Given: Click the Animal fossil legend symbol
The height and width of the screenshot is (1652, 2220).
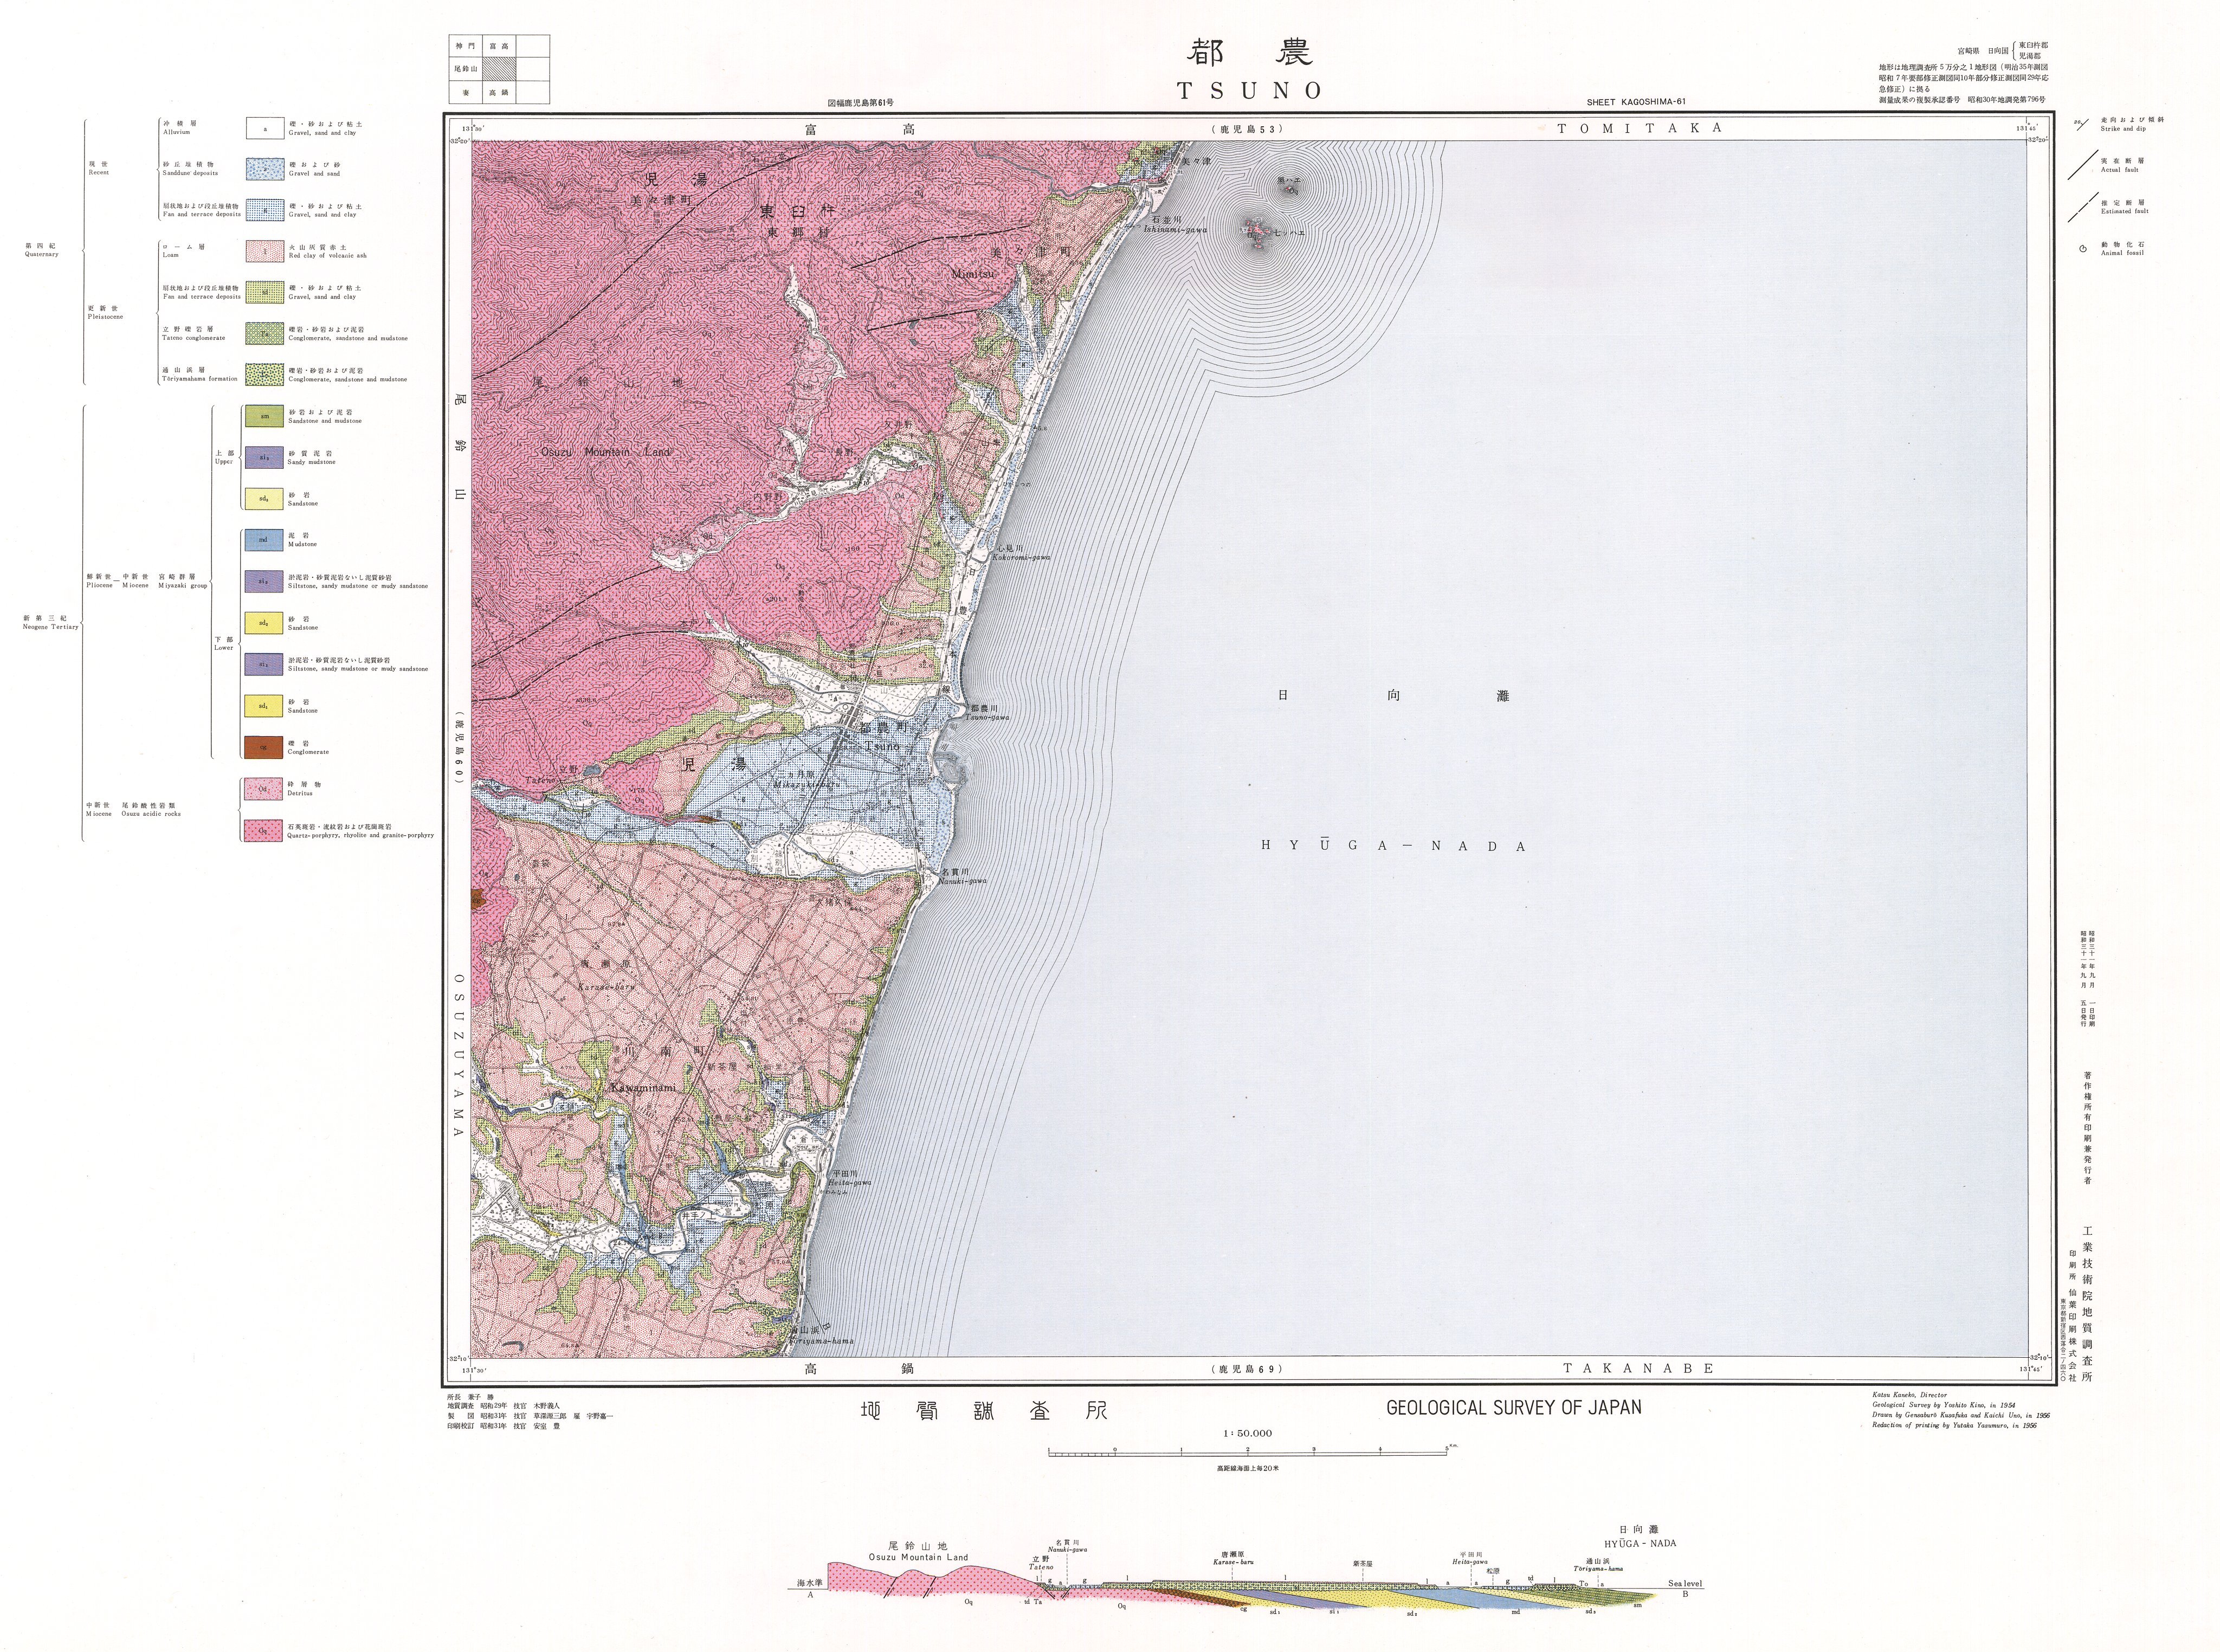Looking at the screenshot, I should 2082,249.
